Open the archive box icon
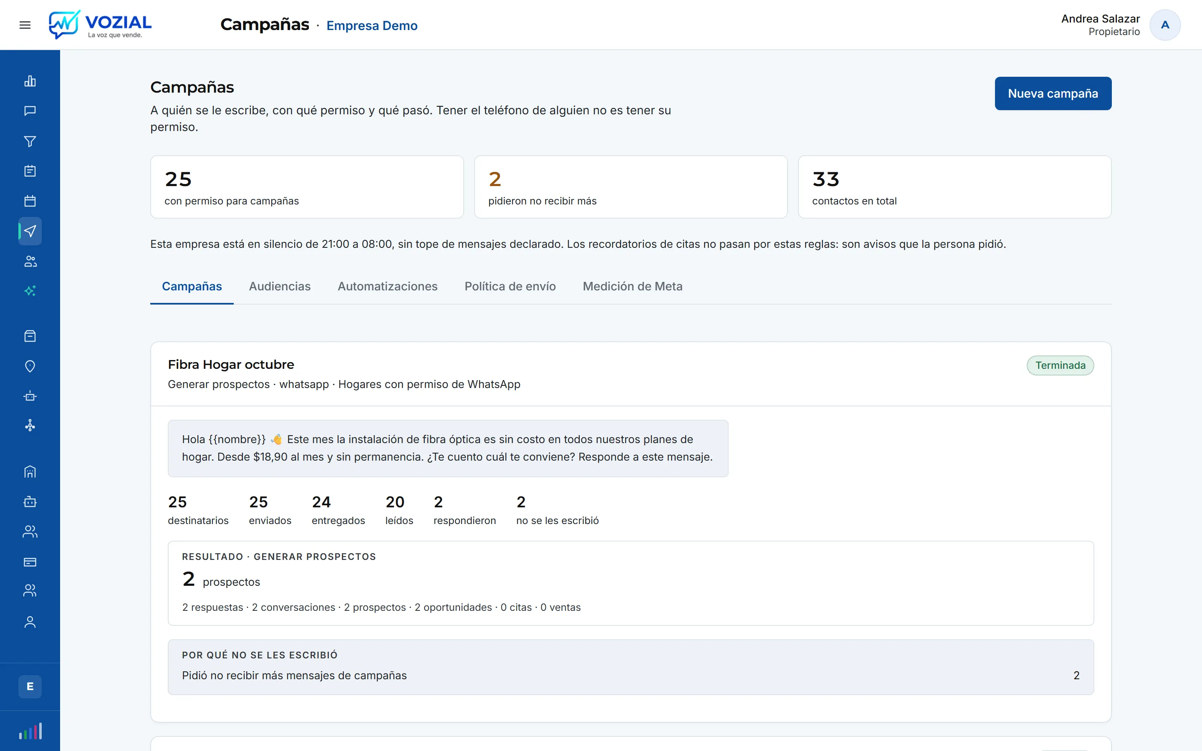This screenshot has width=1202, height=751. (x=30, y=336)
